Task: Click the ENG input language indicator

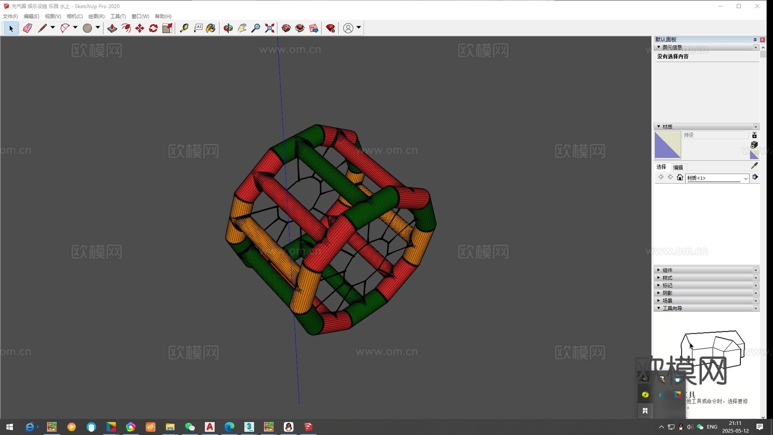Action: [x=712, y=427]
